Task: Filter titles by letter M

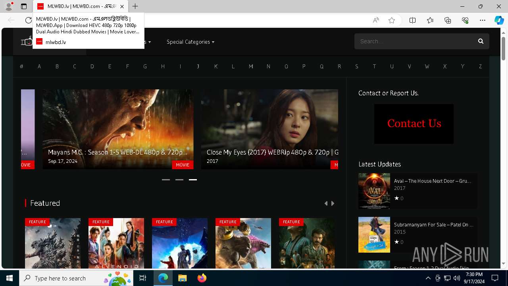Action: (251, 66)
